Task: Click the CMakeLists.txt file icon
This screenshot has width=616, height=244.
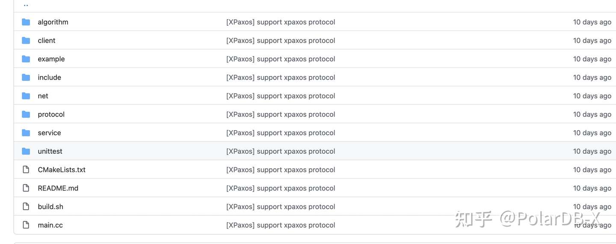Action: (x=26, y=170)
